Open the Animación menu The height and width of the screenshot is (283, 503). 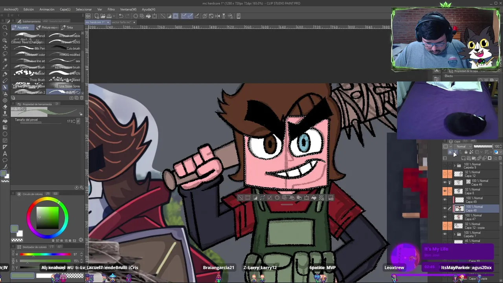(x=47, y=9)
